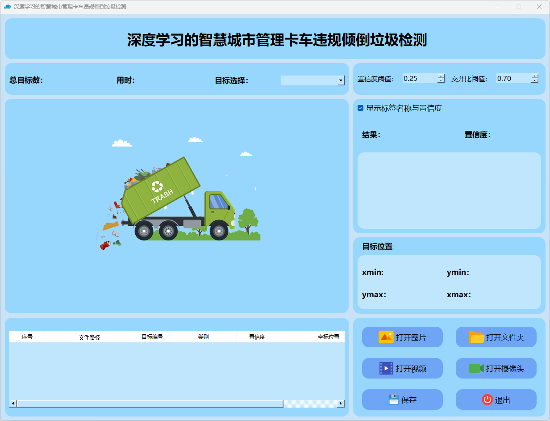Image resolution: width=550 pixels, height=421 pixels.
Task: Click the floppy disk save icon
Action: click(x=393, y=400)
